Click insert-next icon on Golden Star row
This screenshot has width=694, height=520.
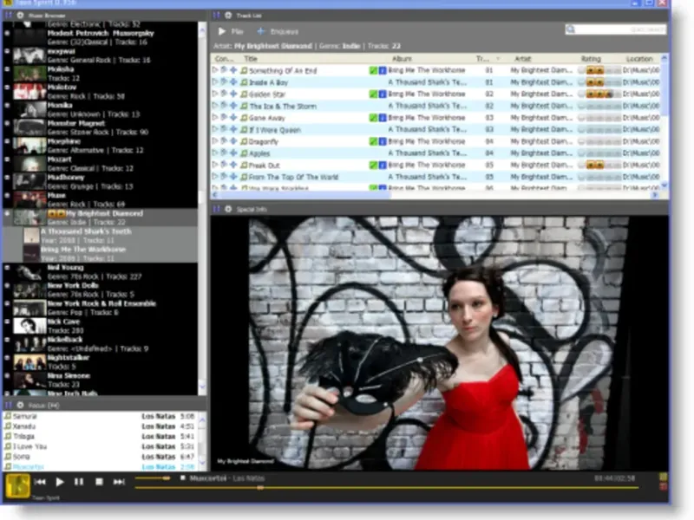coord(224,94)
